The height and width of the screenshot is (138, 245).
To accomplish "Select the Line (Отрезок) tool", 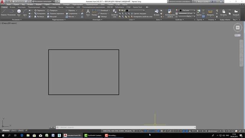I will click(3, 12).
